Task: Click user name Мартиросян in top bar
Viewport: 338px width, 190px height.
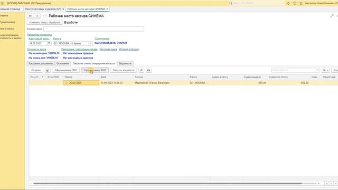Action: click(321, 3)
